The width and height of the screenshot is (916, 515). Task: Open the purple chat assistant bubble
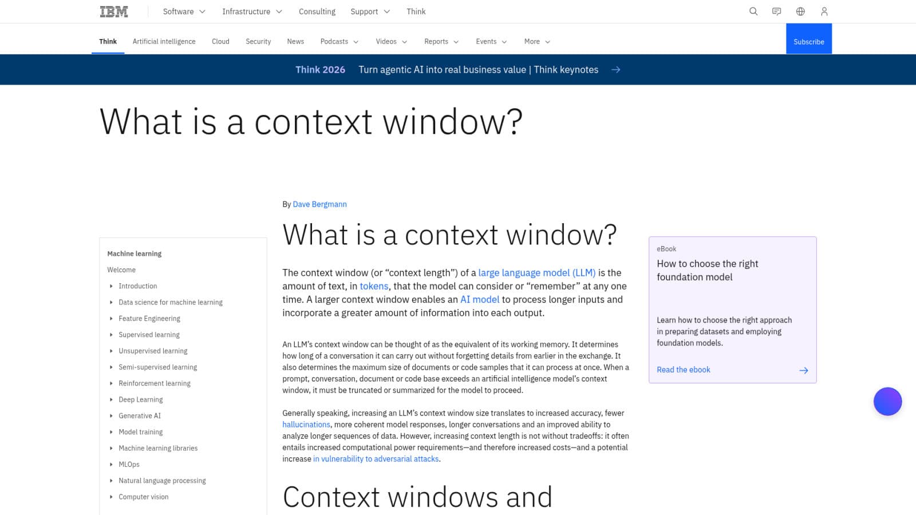click(x=887, y=401)
